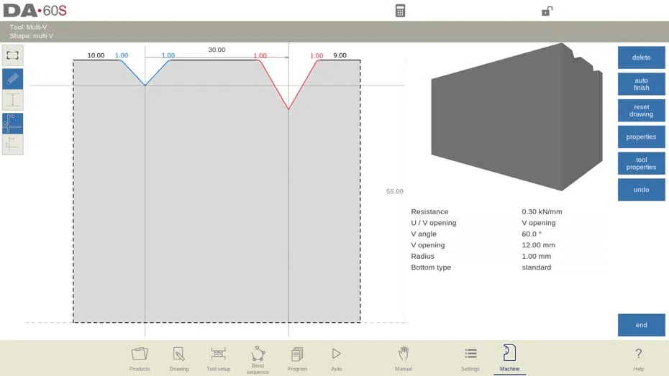Click the padlock unlock icon
Image resolution: width=669 pixels, height=376 pixels.
pos(547,11)
